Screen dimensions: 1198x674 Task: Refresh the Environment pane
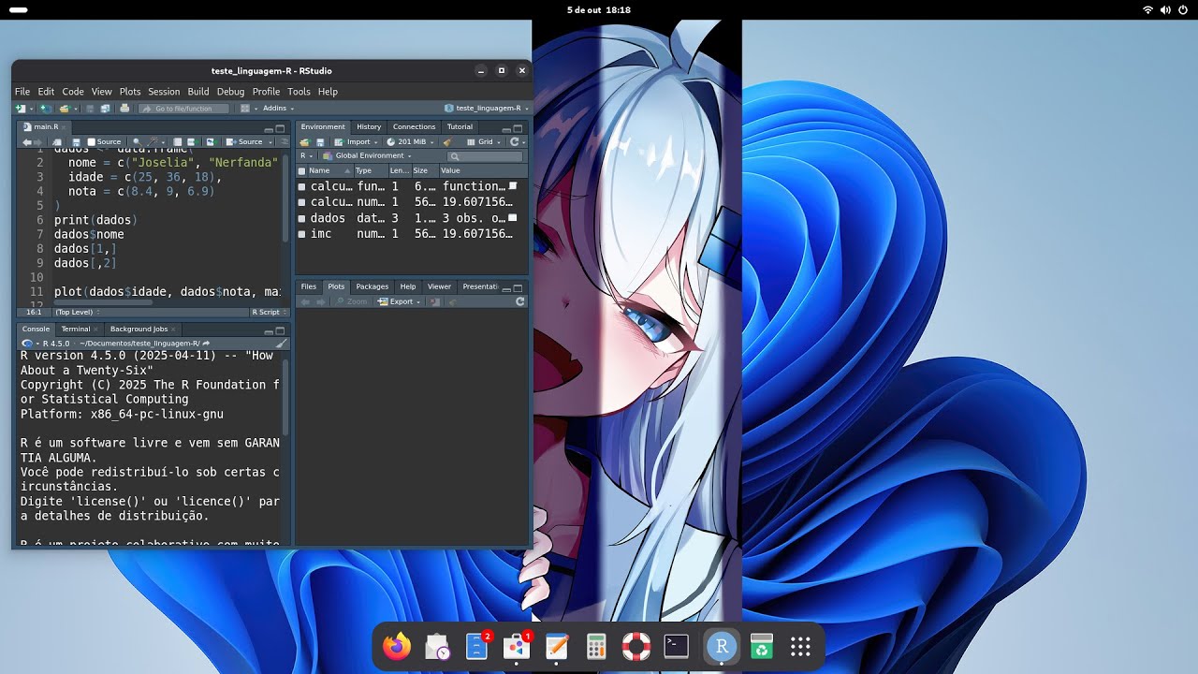tap(514, 142)
